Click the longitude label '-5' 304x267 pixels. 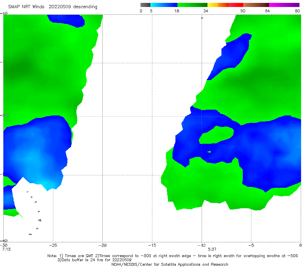[251, 245]
